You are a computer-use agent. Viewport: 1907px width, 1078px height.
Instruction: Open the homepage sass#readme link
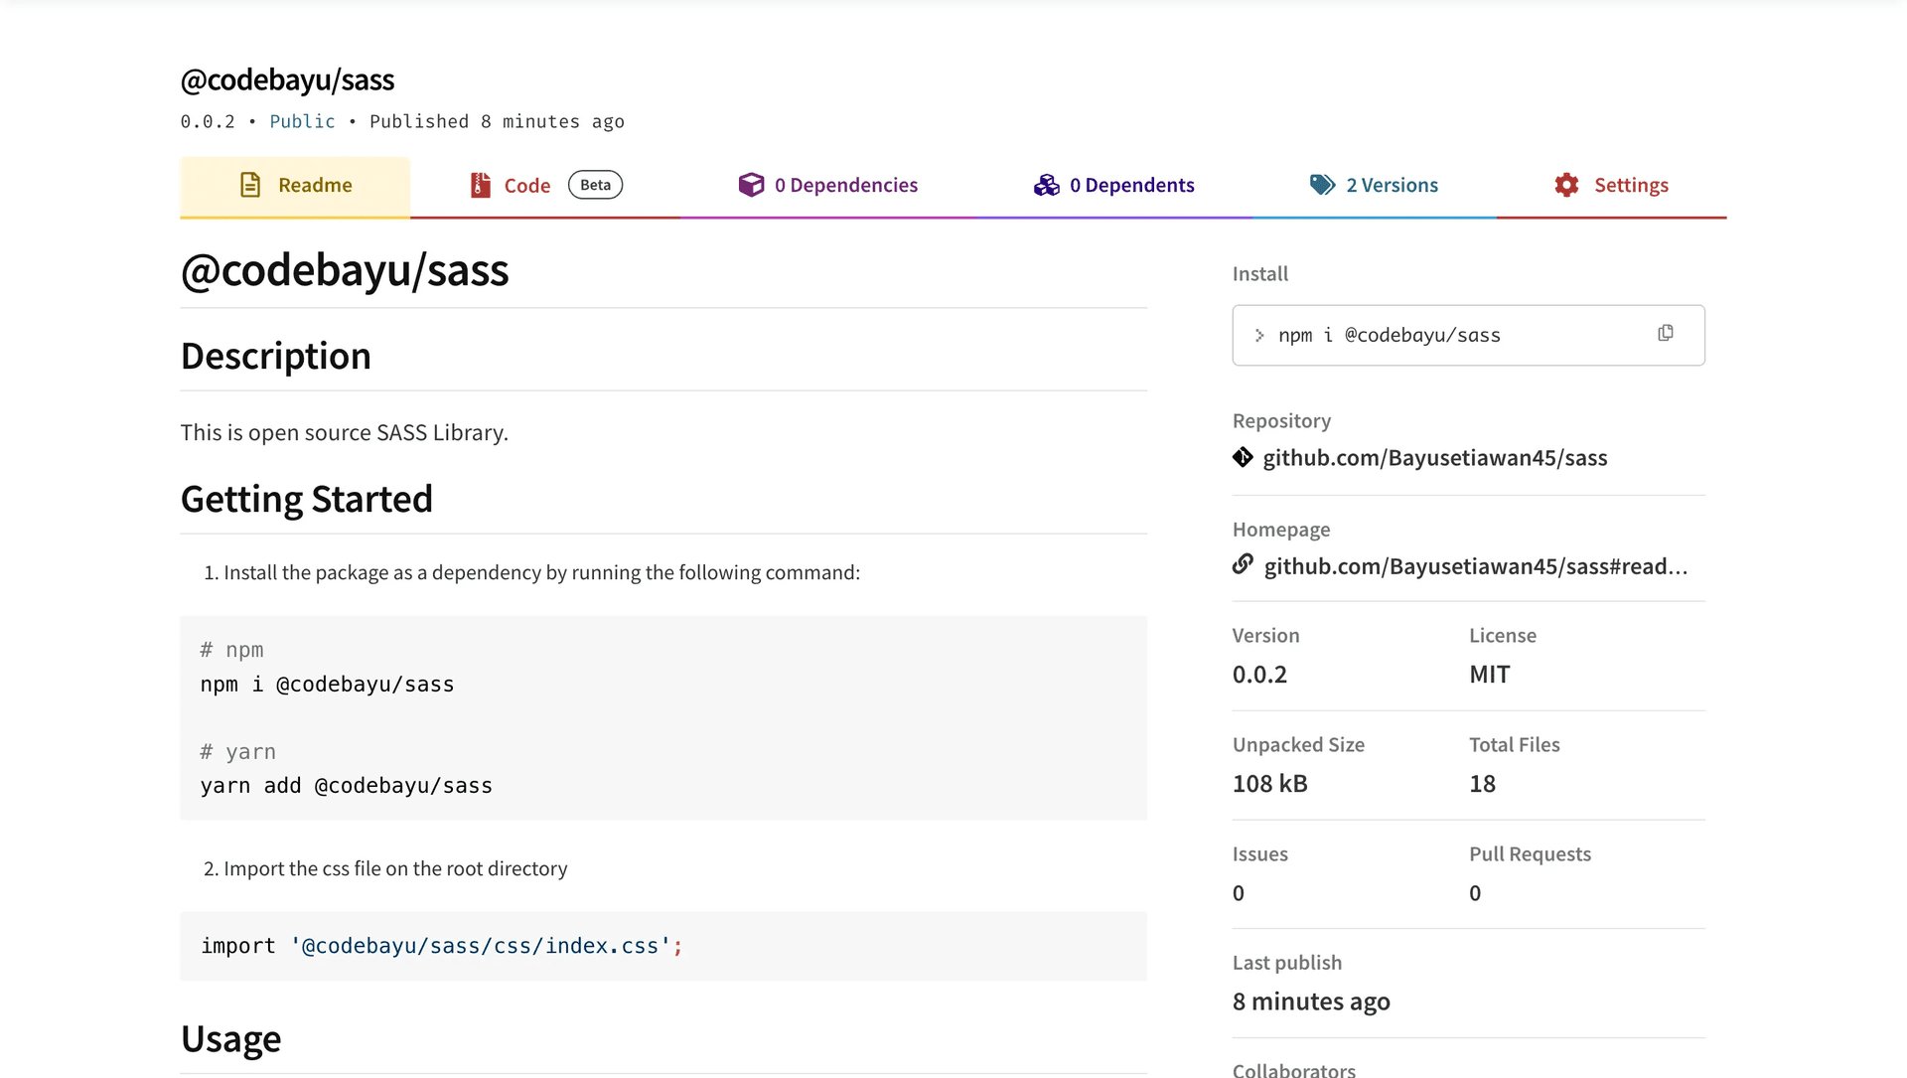pos(1476,566)
